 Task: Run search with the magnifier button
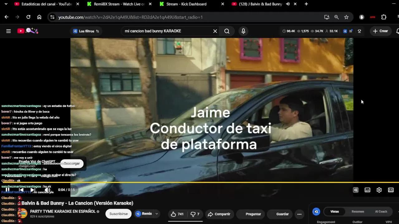[x=227, y=31]
